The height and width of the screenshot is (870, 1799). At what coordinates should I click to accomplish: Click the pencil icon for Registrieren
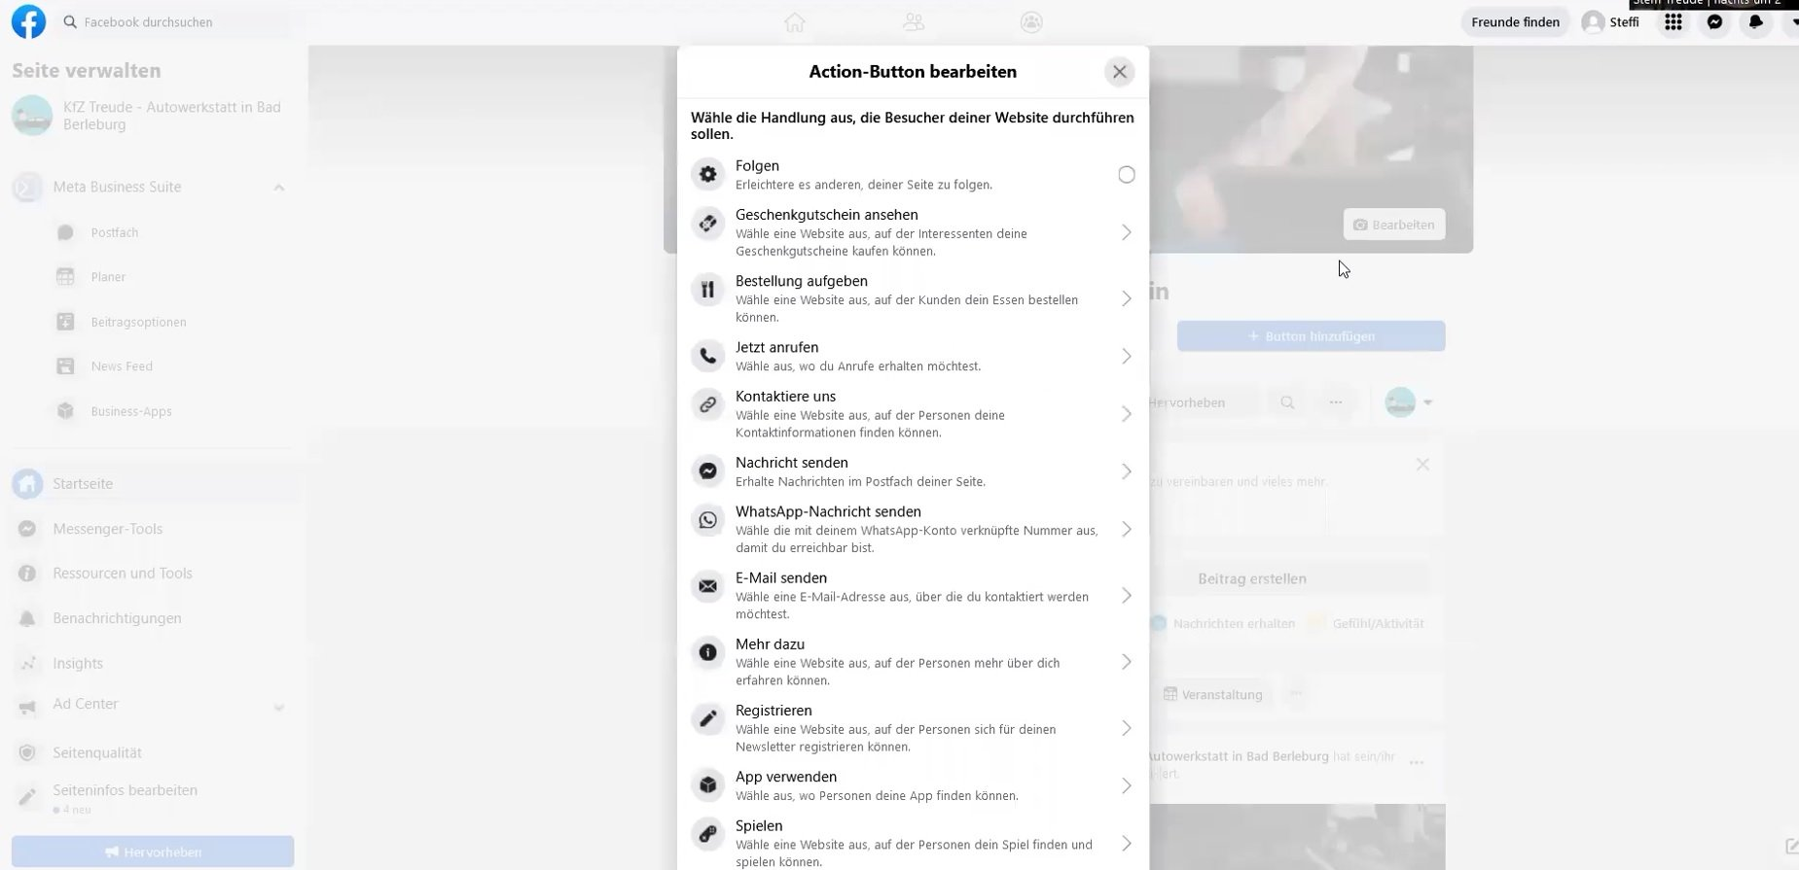[708, 719]
